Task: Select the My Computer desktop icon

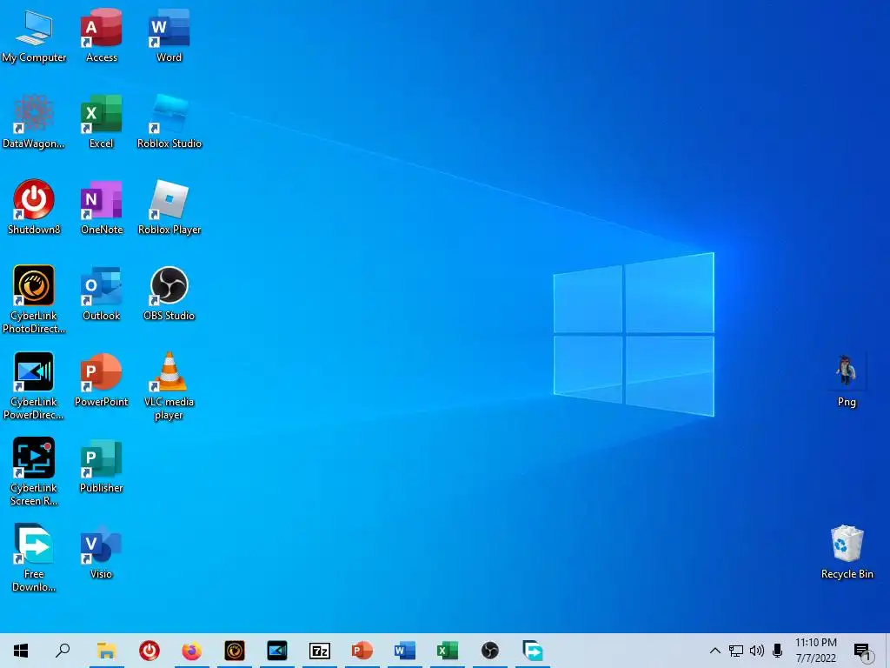Action: (x=34, y=36)
